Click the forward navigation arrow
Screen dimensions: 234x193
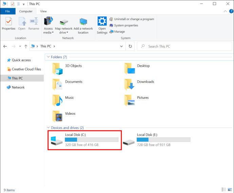(x=14, y=46)
